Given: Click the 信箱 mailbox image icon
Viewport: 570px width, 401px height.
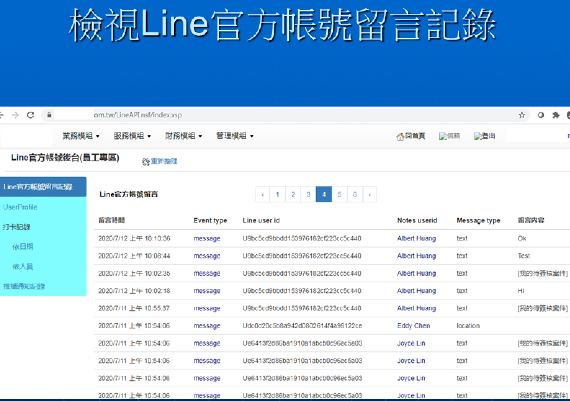Looking at the screenshot, I should 443,136.
